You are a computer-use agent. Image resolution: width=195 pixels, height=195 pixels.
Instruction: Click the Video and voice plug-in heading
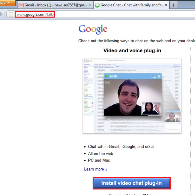coord(132,50)
